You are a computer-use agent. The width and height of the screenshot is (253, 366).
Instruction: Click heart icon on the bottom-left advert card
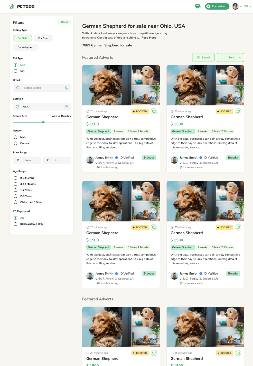(154, 353)
